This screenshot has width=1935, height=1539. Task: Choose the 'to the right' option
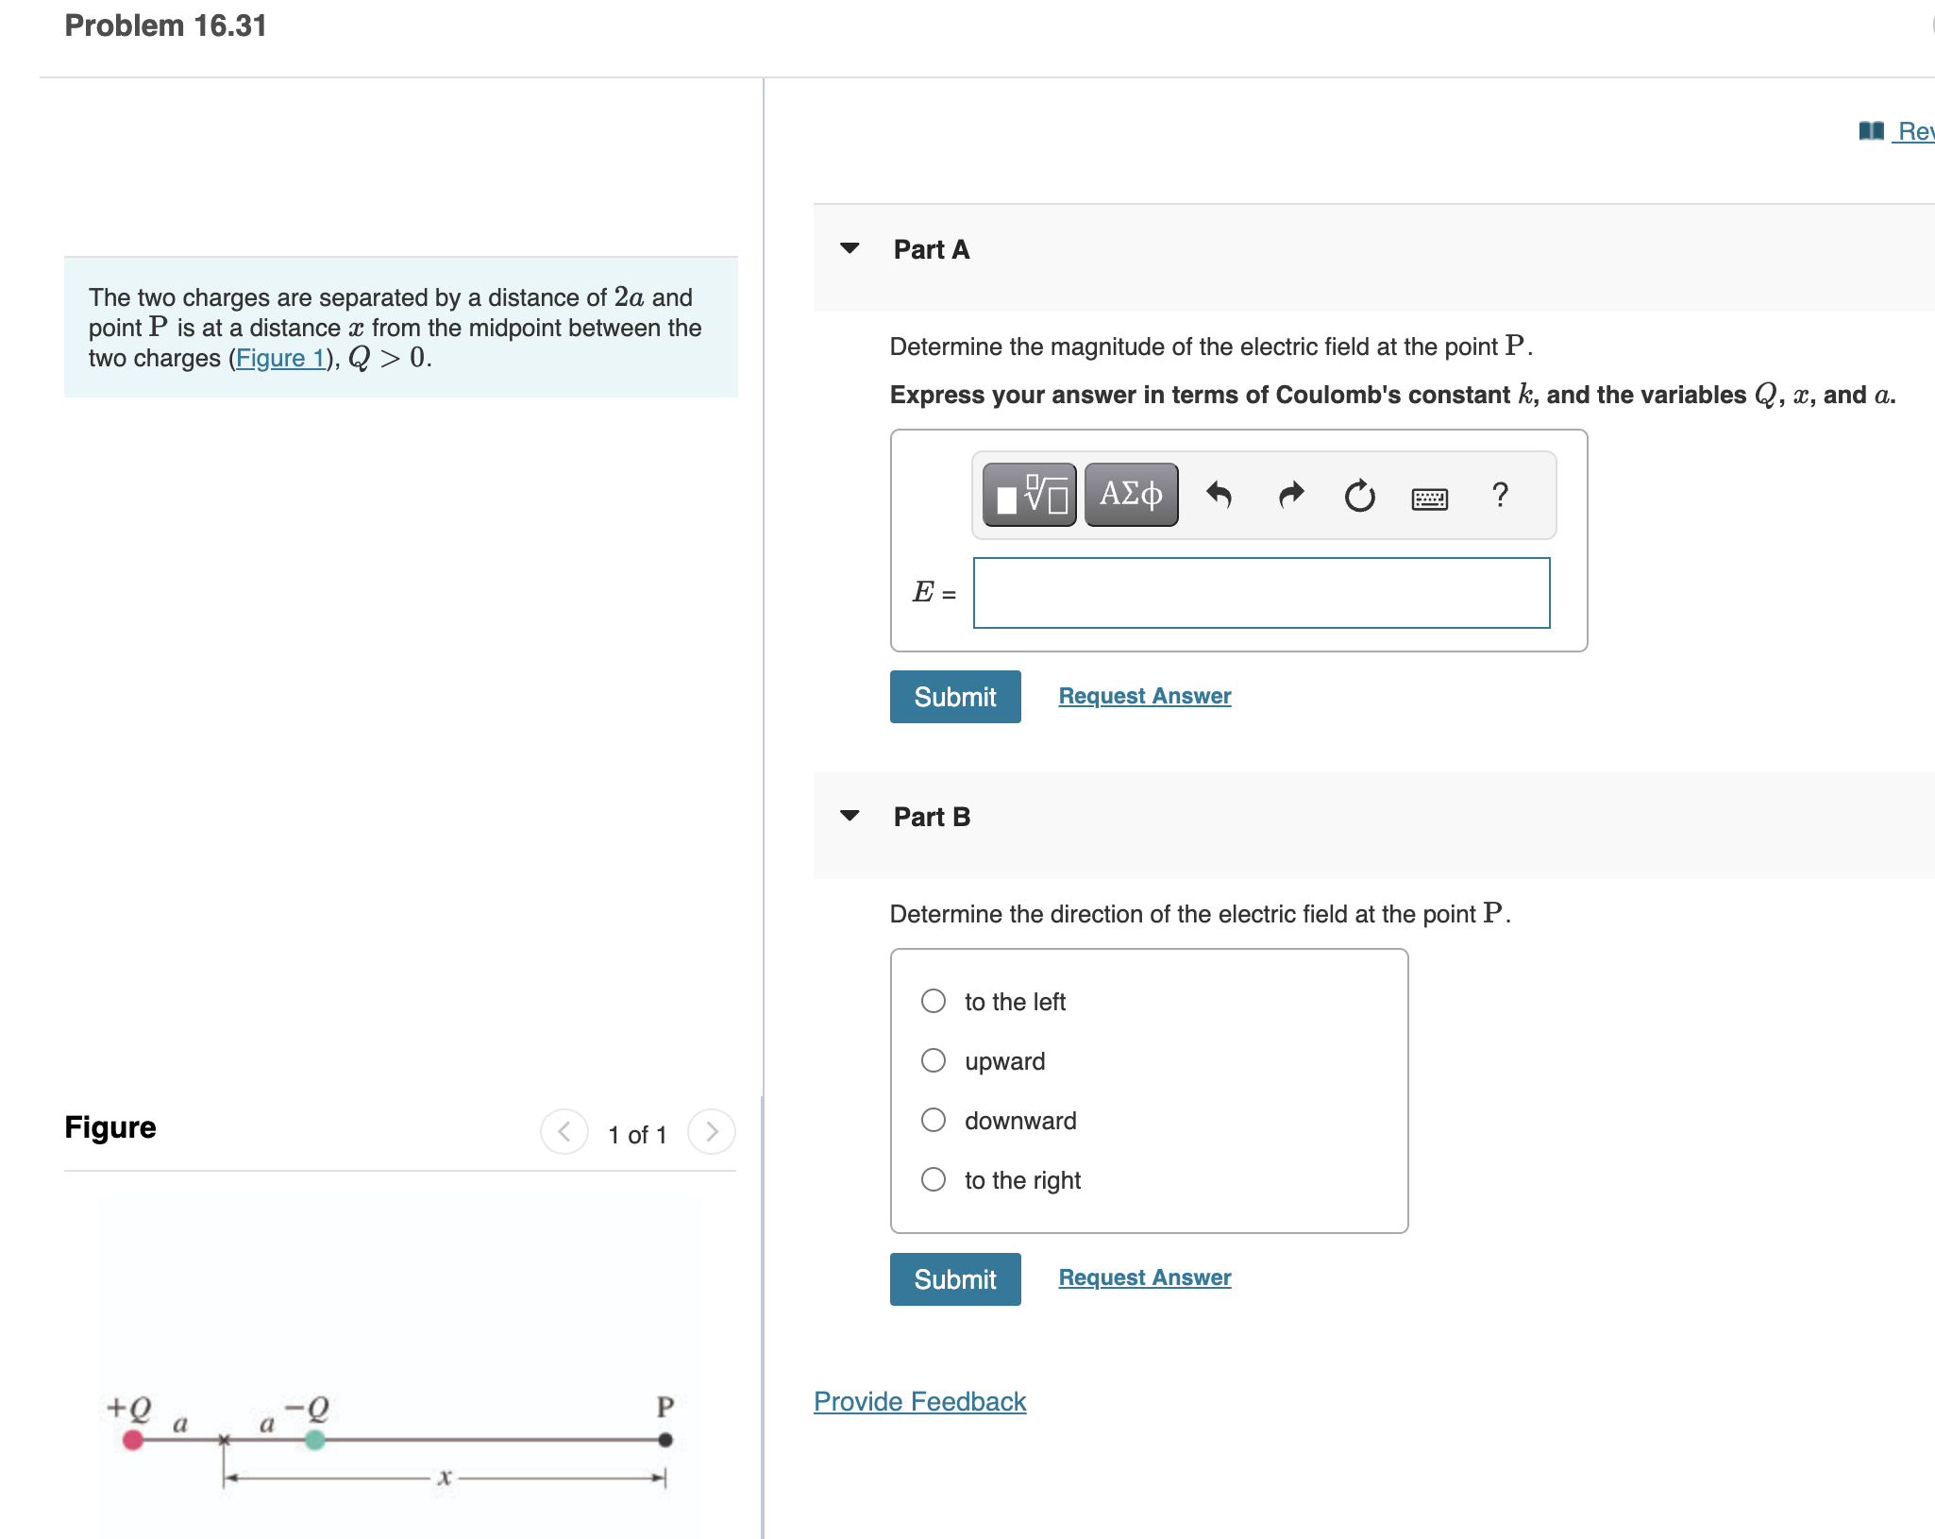(934, 1179)
